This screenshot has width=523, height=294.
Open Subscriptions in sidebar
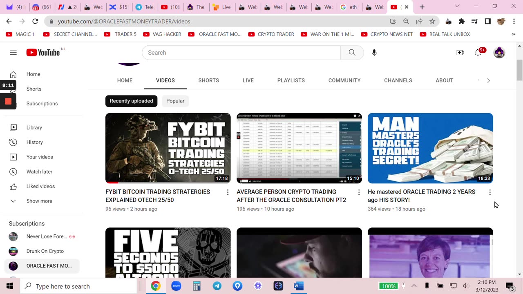(x=43, y=103)
